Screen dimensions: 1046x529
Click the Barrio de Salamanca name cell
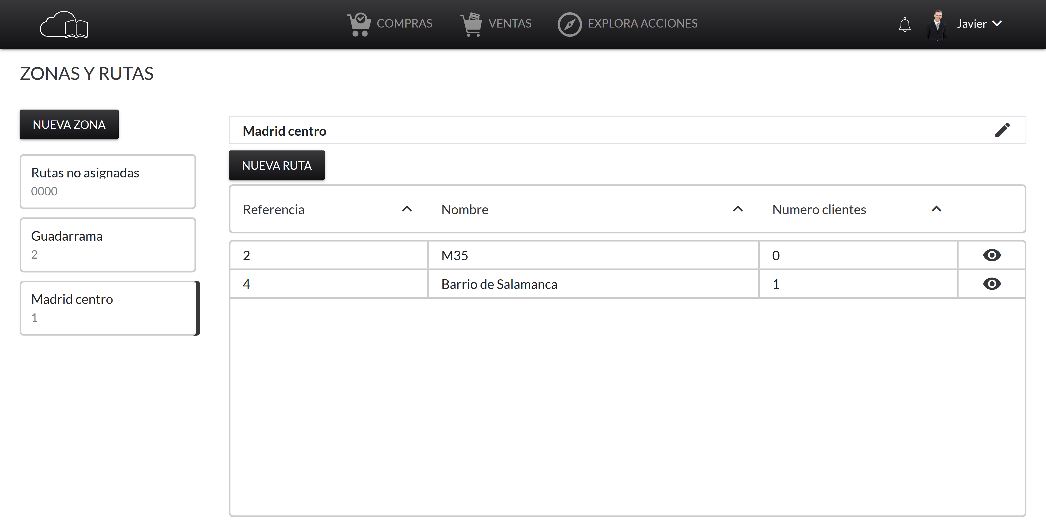[499, 284]
